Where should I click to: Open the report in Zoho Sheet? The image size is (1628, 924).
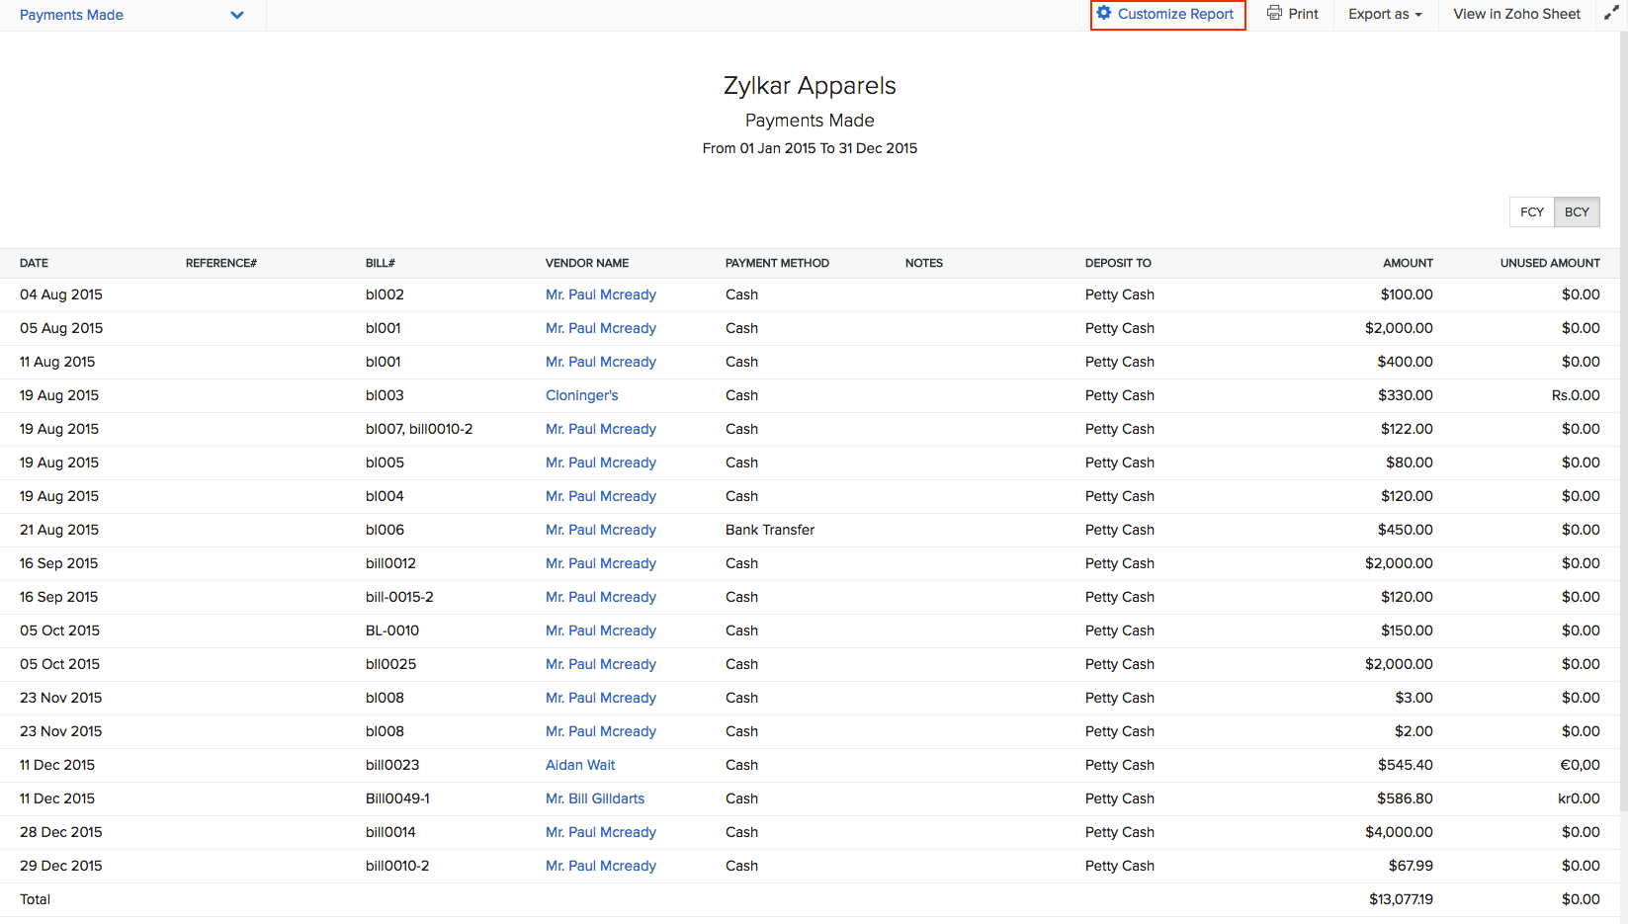point(1515,14)
